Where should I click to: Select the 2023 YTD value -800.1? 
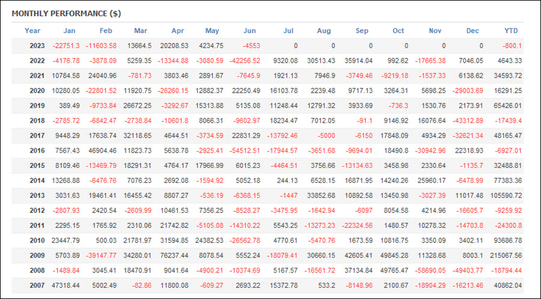[512, 46]
